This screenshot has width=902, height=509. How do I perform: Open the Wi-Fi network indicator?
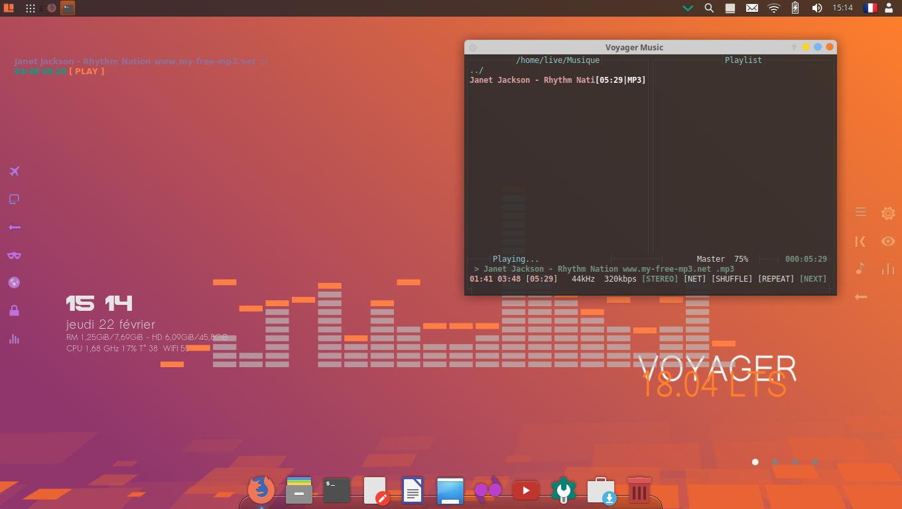point(773,8)
